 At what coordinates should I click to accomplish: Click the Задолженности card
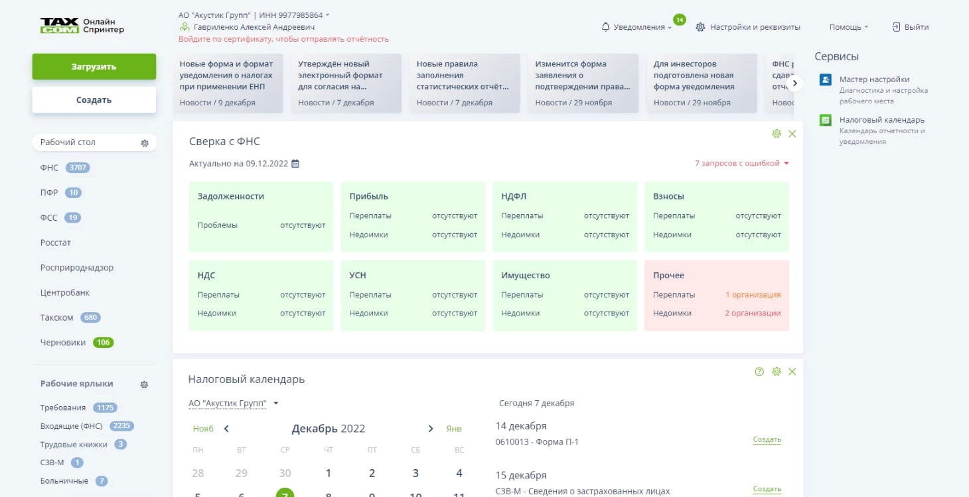(261, 217)
